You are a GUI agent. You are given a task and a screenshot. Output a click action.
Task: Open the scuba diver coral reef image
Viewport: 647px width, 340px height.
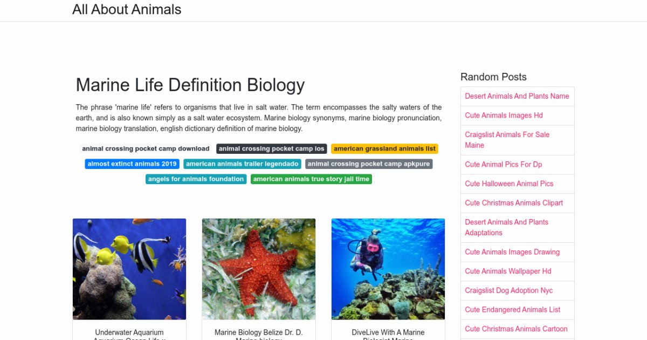point(388,269)
